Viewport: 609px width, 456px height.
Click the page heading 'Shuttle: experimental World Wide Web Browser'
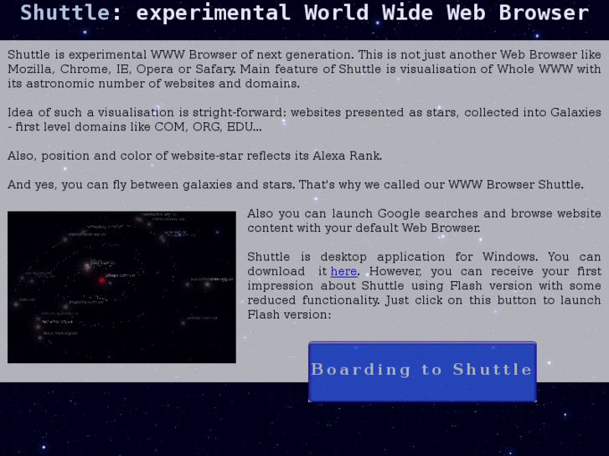305,13
